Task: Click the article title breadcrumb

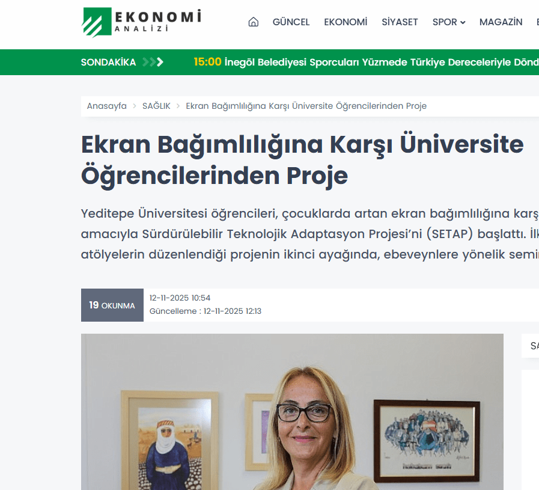Action: tap(306, 106)
